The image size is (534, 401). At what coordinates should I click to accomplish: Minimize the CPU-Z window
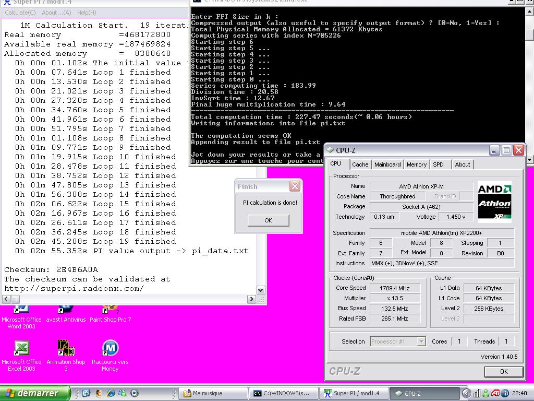coord(494,150)
